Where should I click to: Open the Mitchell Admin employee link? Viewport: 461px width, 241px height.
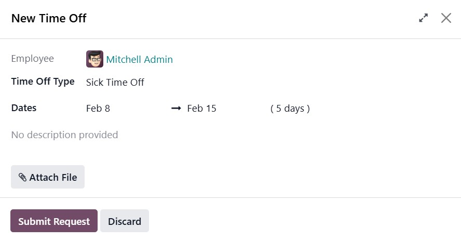pos(139,60)
